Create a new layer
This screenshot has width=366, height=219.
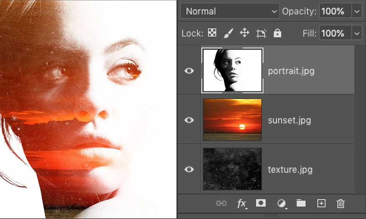tap(321, 203)
